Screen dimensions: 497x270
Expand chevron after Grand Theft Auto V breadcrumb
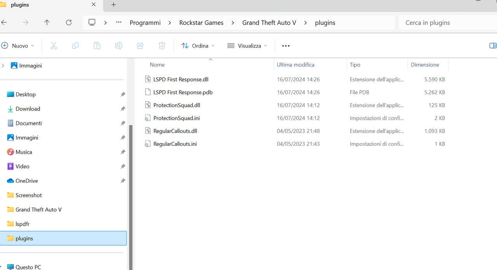click(x=306, y=22)
